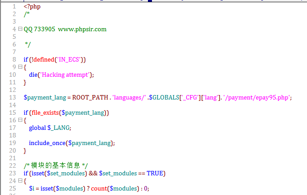Click '$payment_lang' variable on line 13
The width and height of the screenshot is (307, 195).
45,98
